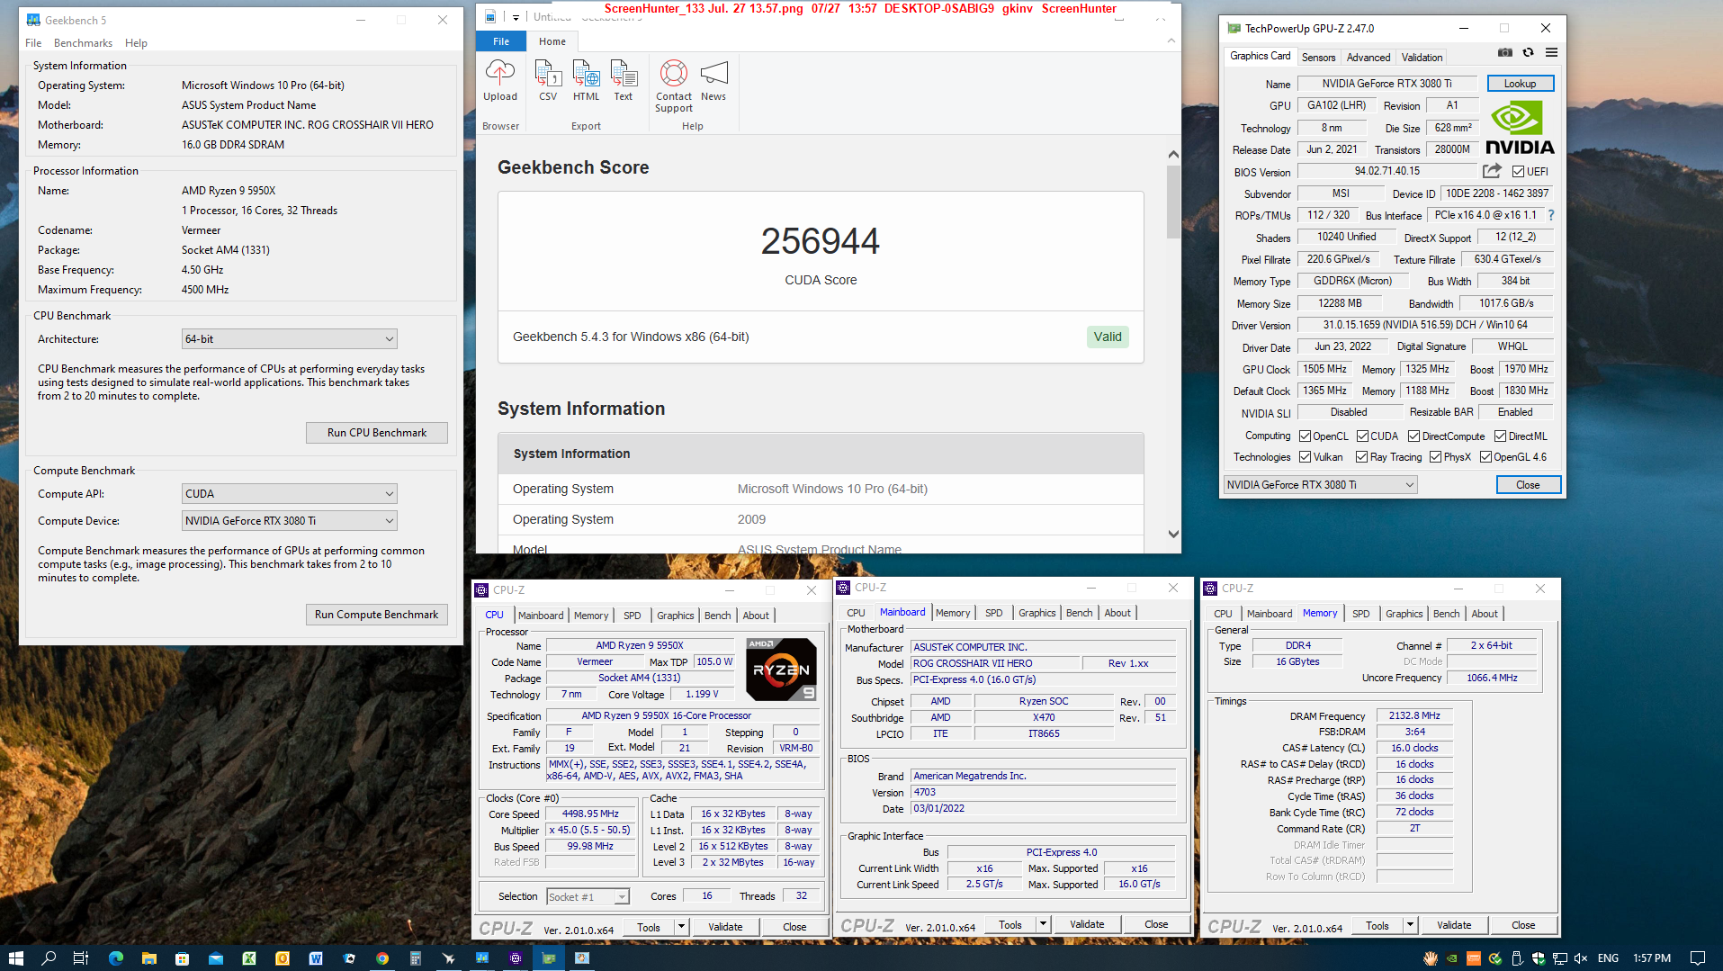The width and height of the screenshot is (1723, 971).
Task: Open the notification center icon
Action: pyautogui.click(x=1697, y=958)
